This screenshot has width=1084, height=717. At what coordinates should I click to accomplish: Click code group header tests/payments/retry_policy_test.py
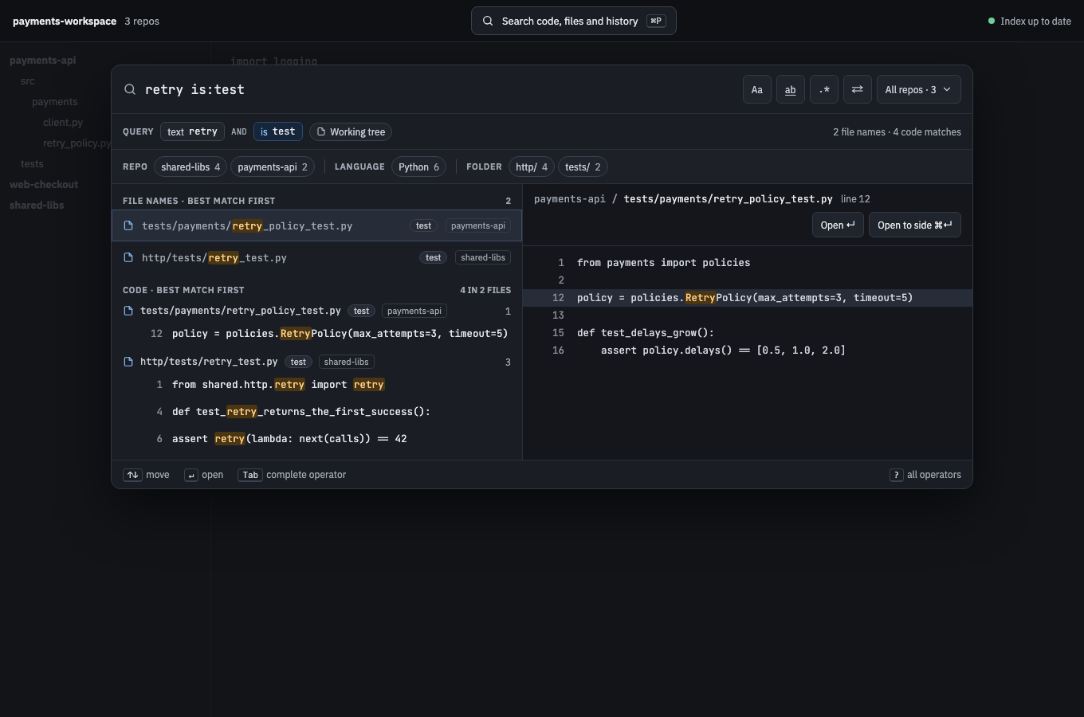click(x=316, y=311)
